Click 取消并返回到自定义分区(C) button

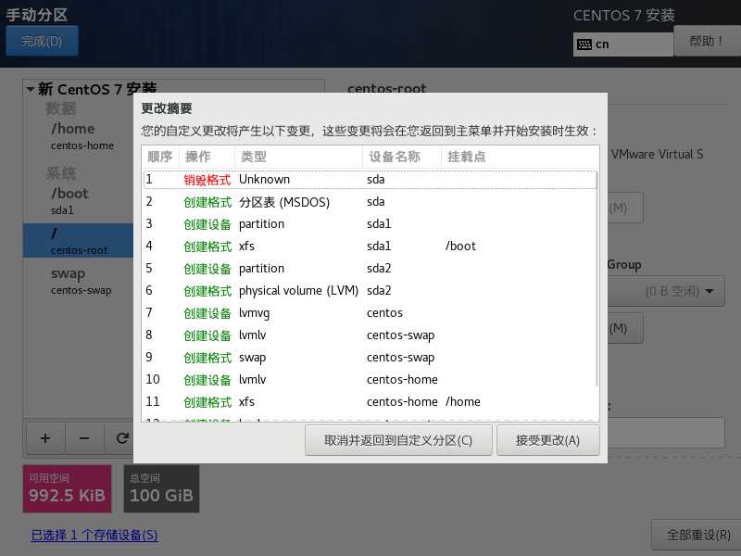coord(398,440)
